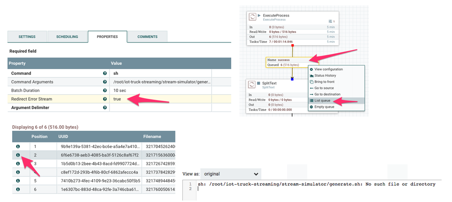Edit the Command Arguments value path
This screenshot has width=452, height=202.
[161, 82]
